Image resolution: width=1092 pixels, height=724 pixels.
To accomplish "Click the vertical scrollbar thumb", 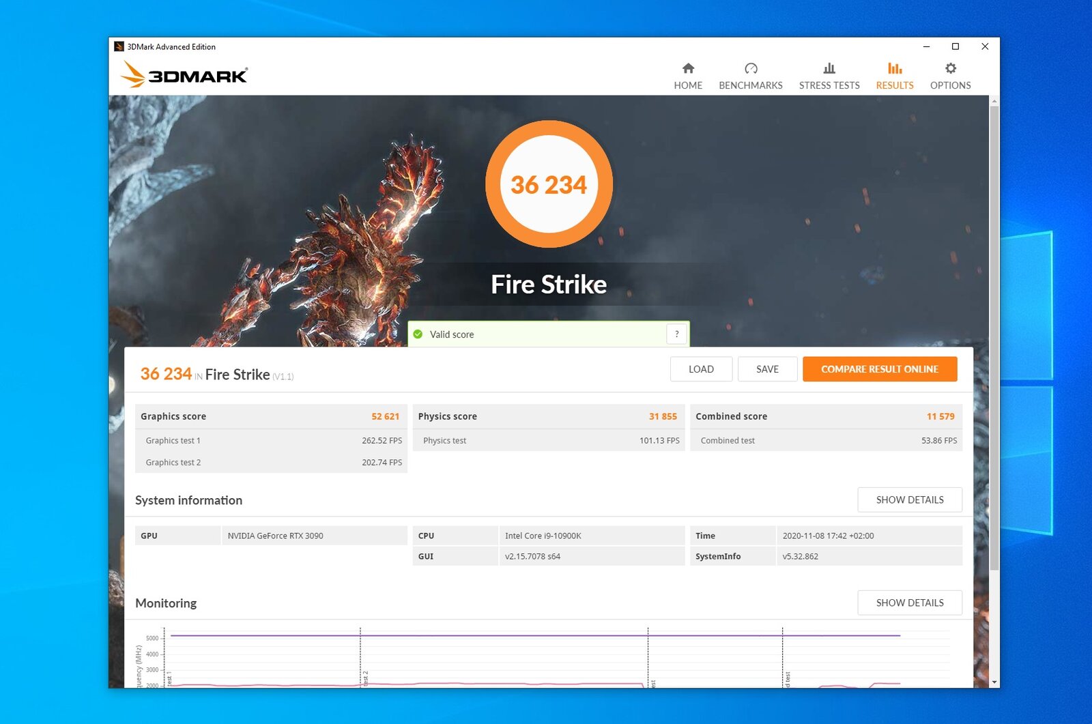I will pos(994,338).
